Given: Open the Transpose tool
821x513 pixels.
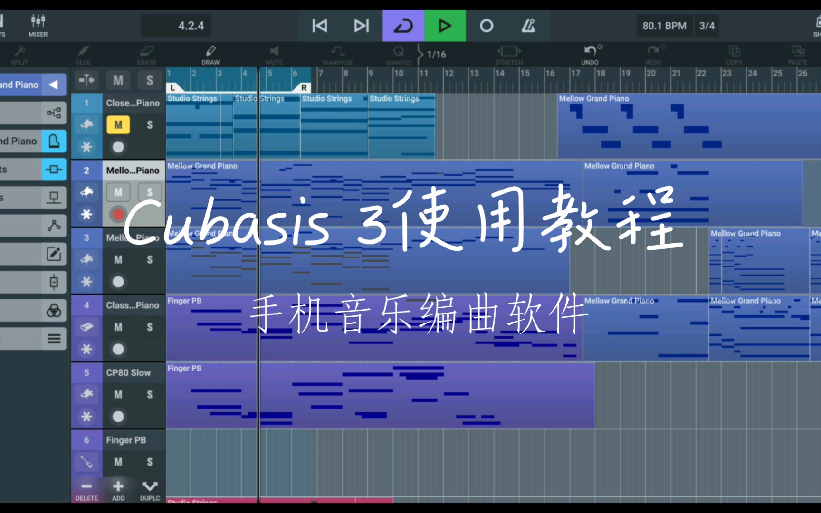Looking at the screenshot, I should 338,55.
